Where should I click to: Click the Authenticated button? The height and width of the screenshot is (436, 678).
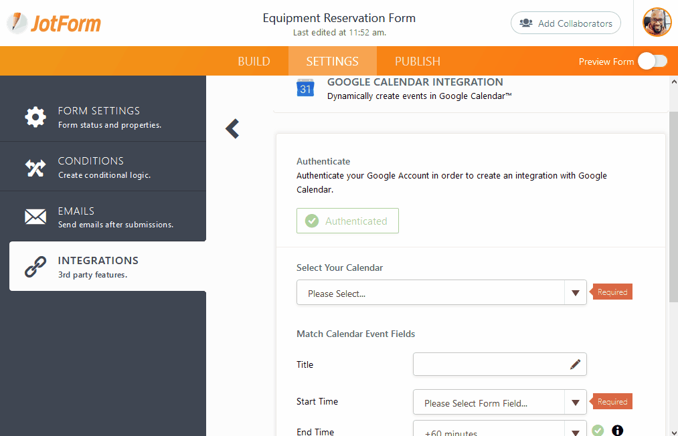(x=347, y=221)
